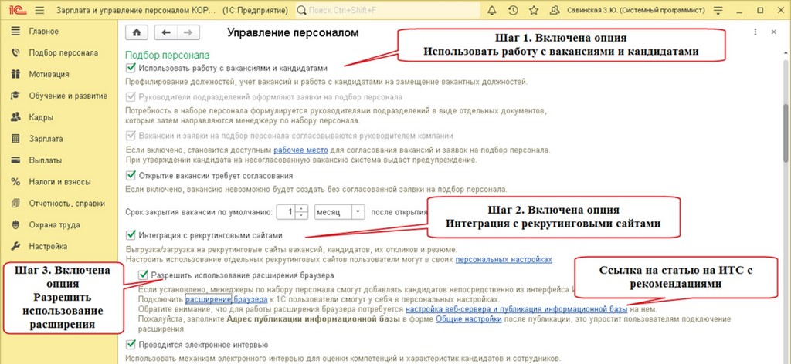Open favorites star icon
This screenshot has width=791, height=364.
[534, 10]
